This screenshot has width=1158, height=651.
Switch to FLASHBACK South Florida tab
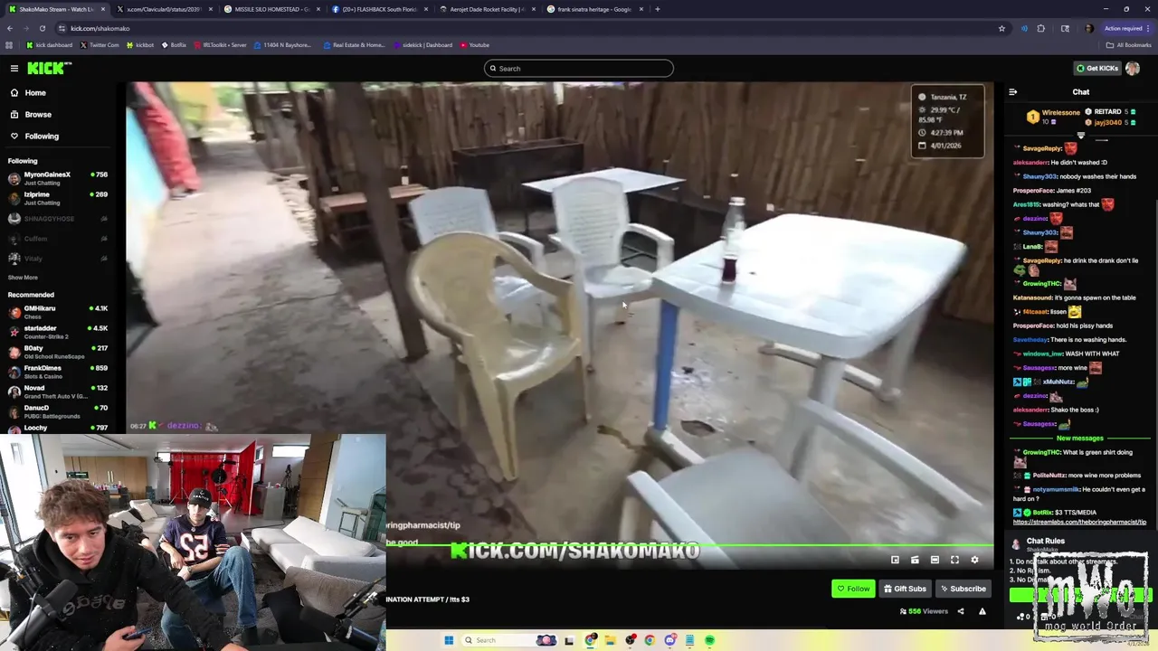coord(379,9)
